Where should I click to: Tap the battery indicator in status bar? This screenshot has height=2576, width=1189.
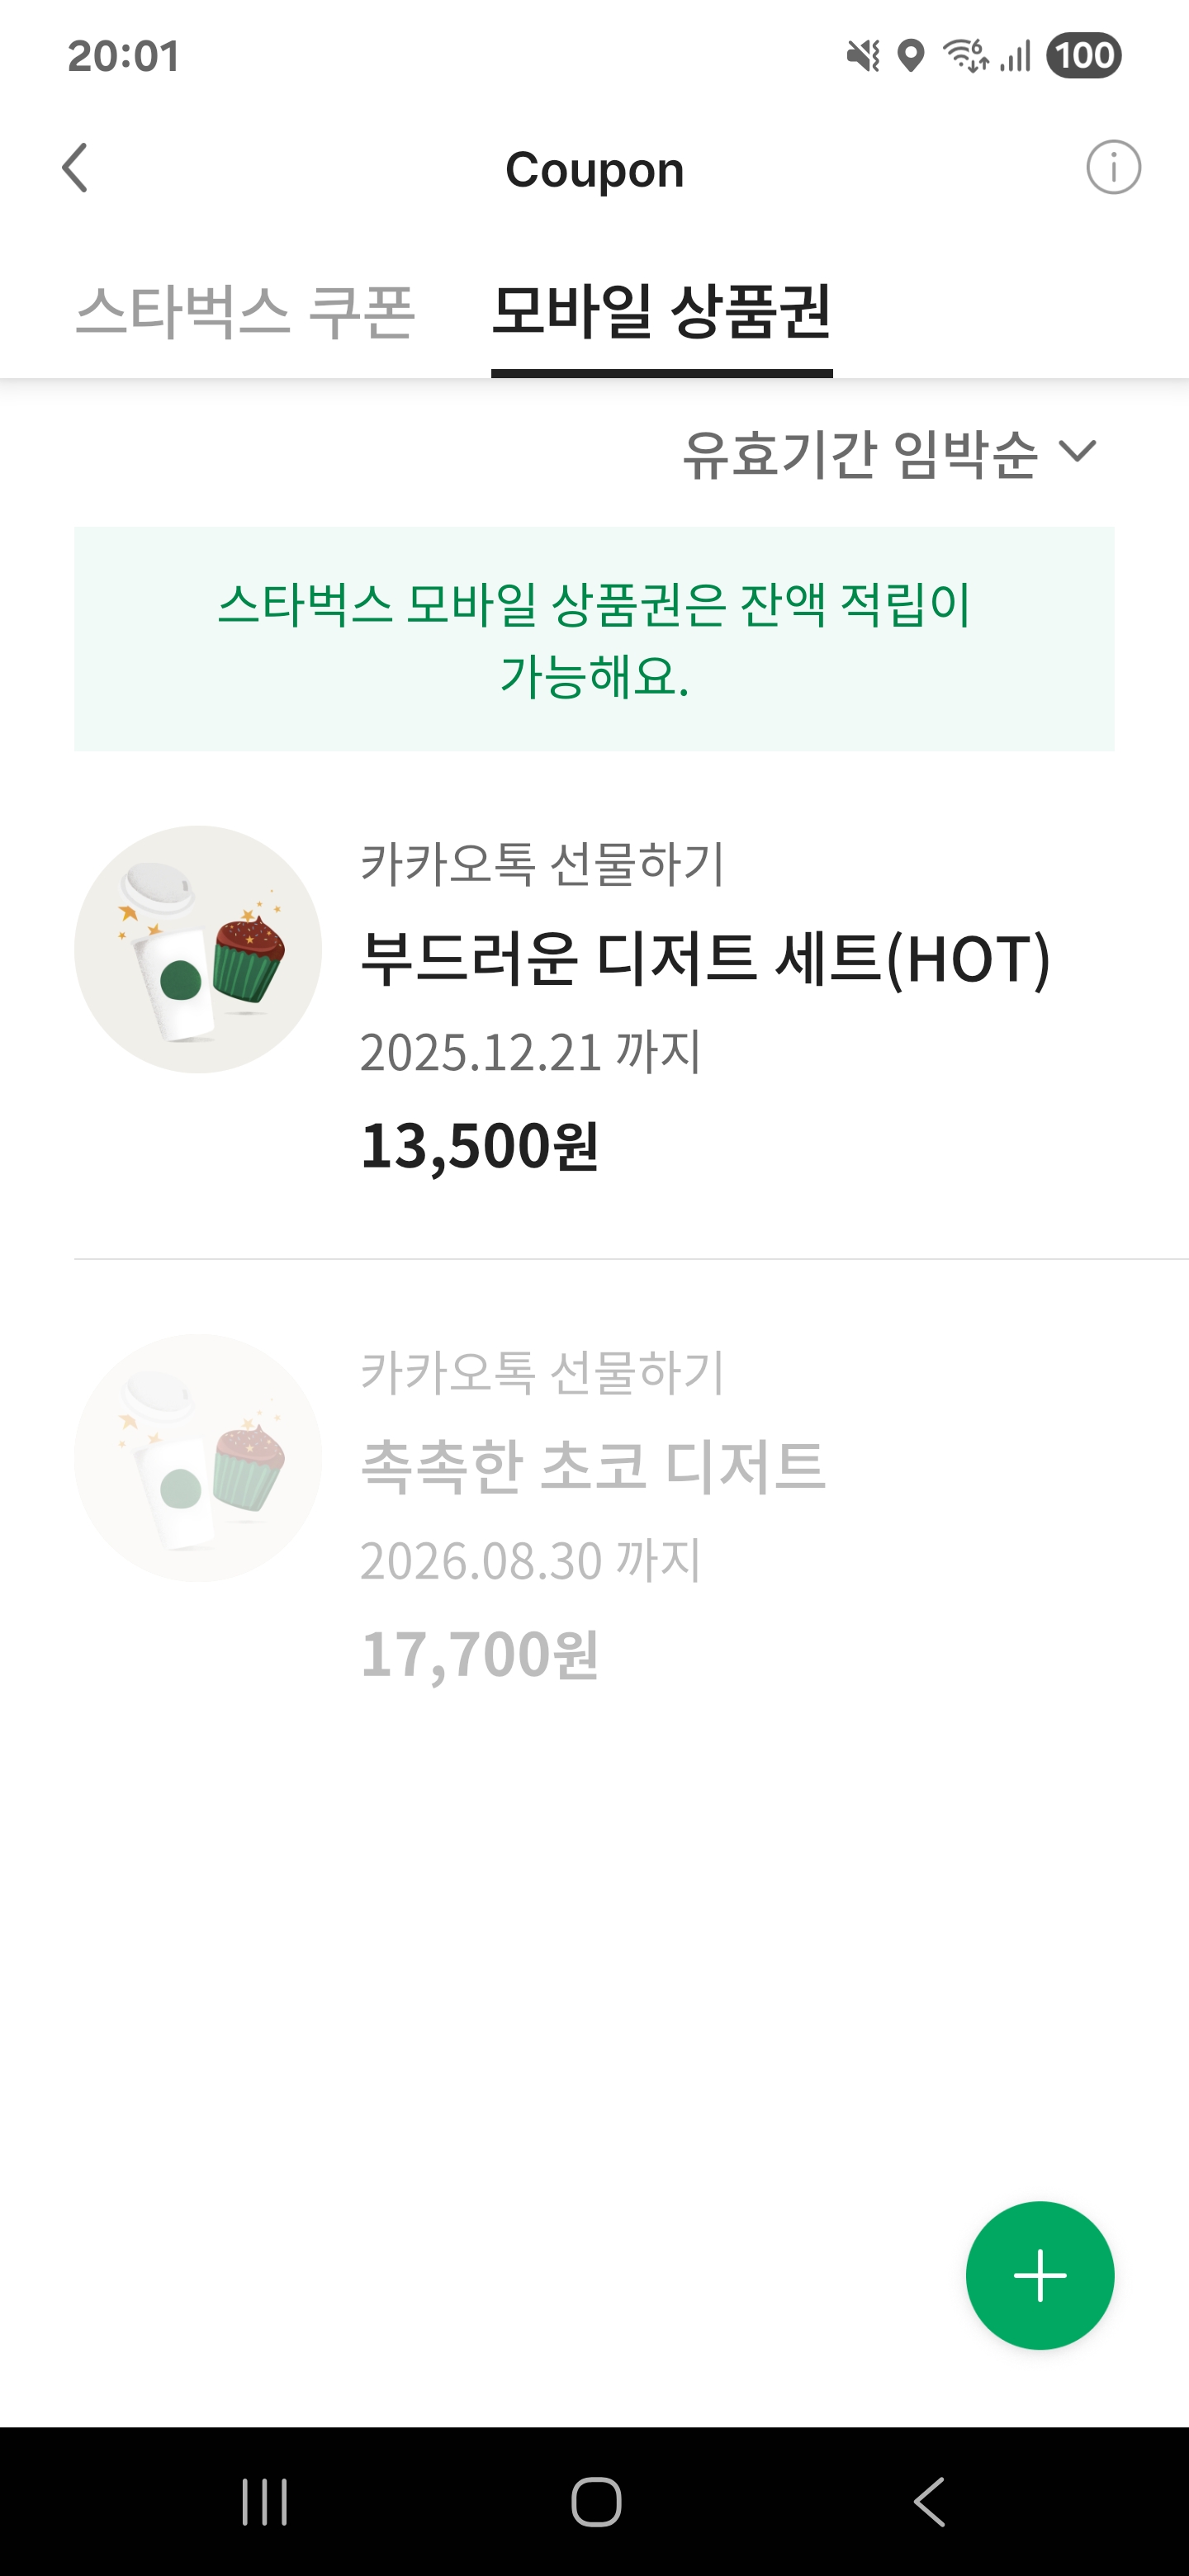tap(1083, 55)
